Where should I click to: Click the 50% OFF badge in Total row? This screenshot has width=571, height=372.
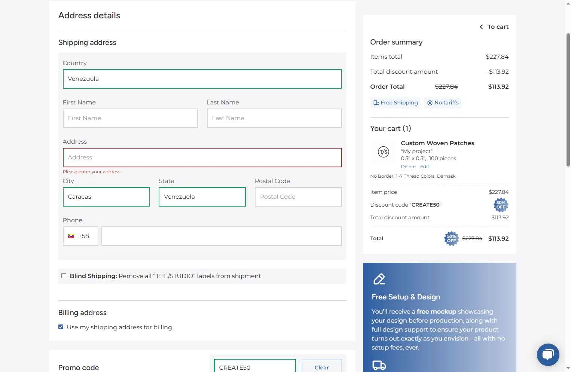point(451,238)
